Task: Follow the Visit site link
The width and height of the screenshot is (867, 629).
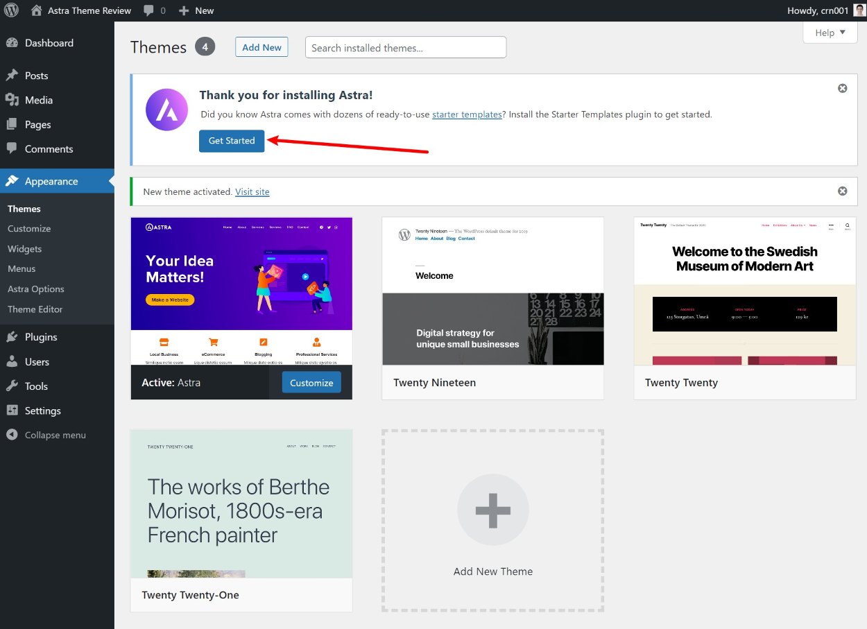Action: 252,191
